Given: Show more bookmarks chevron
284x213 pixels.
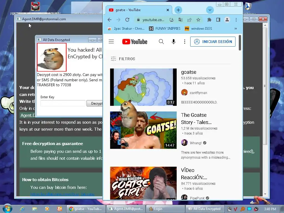Looking at the screenshot, I should 236,29.
